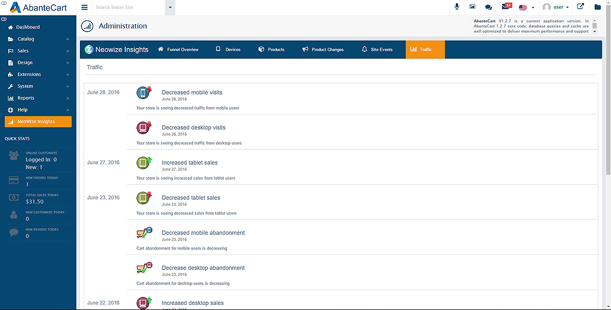Open the storefront external link icon
This screenshot has height=310, width=611.
(x=580, y=7)
